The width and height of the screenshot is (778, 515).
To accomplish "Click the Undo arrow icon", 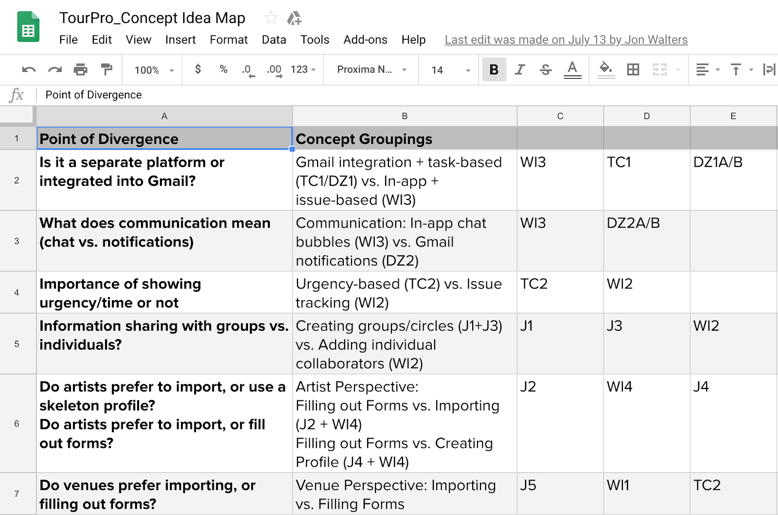I will [x=29, y=70].
